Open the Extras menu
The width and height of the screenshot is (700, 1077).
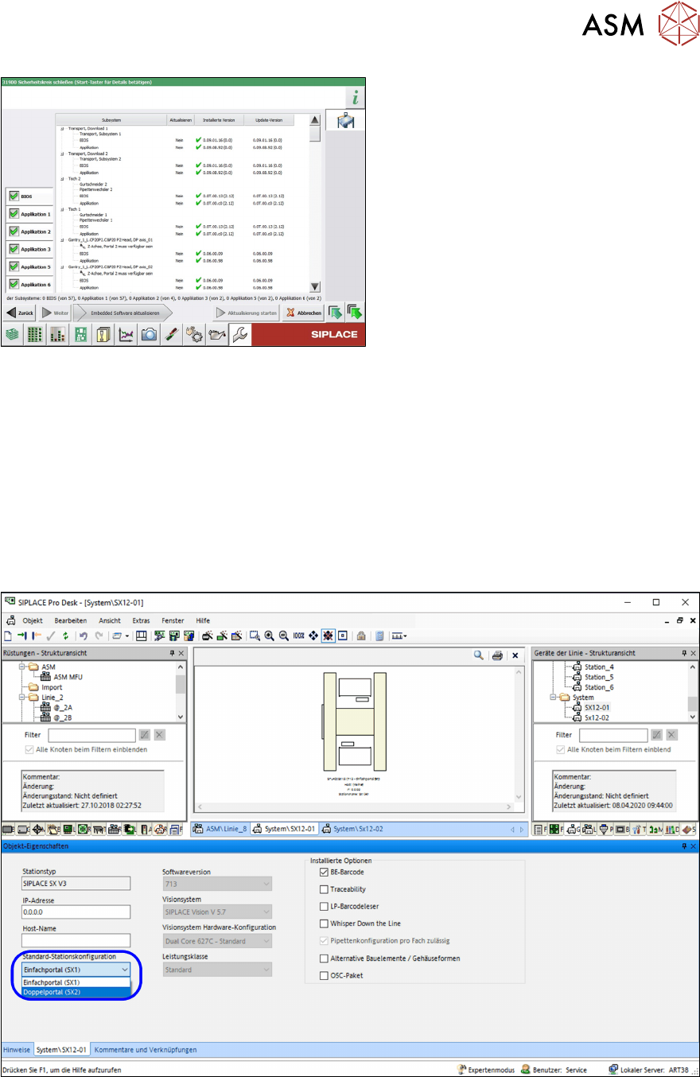pyautogui.click(x=141, y=620)
